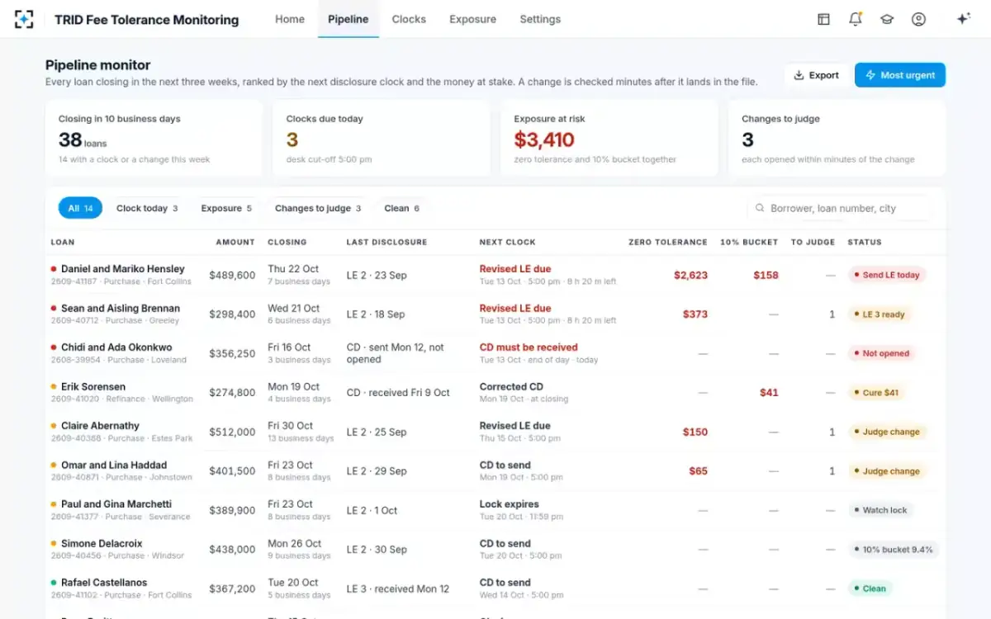Screen dimensions: 991x619
Task: Open the Changes to judge summary card
Action: [837, 139]
